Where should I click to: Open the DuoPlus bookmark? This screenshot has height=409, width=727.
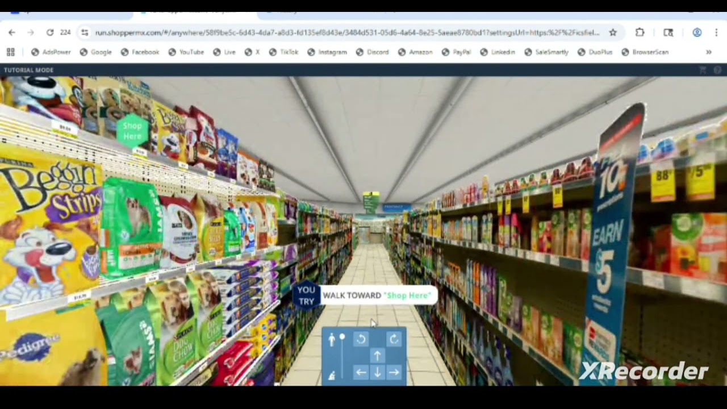595,52
